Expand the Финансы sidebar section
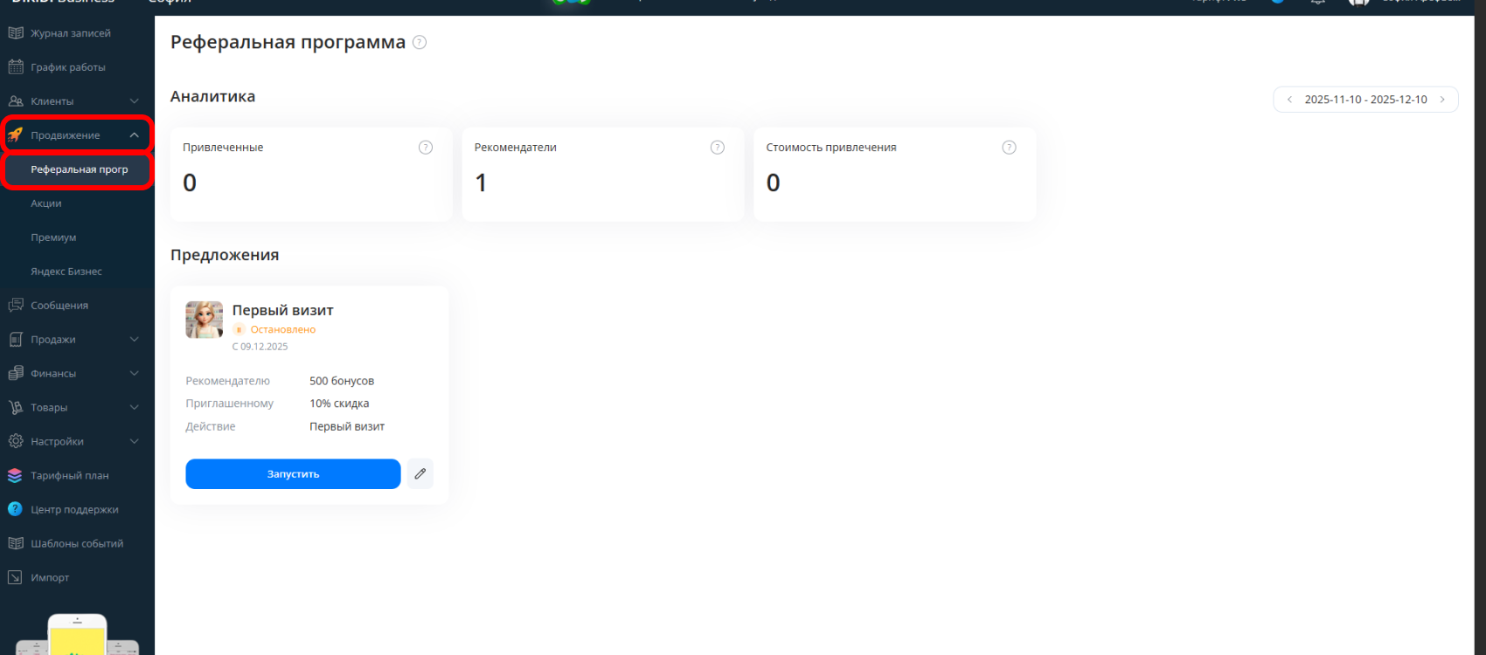The width and height of the screenshot is (1486, 655). tap(134, 374)
